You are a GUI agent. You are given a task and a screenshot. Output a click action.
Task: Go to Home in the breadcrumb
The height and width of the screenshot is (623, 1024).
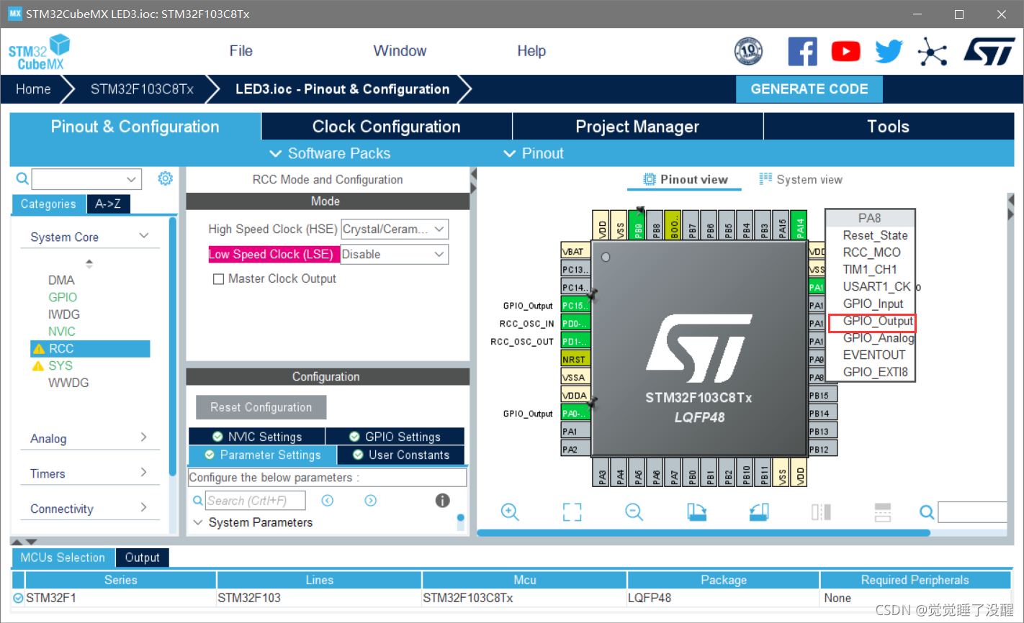[33, 89]
